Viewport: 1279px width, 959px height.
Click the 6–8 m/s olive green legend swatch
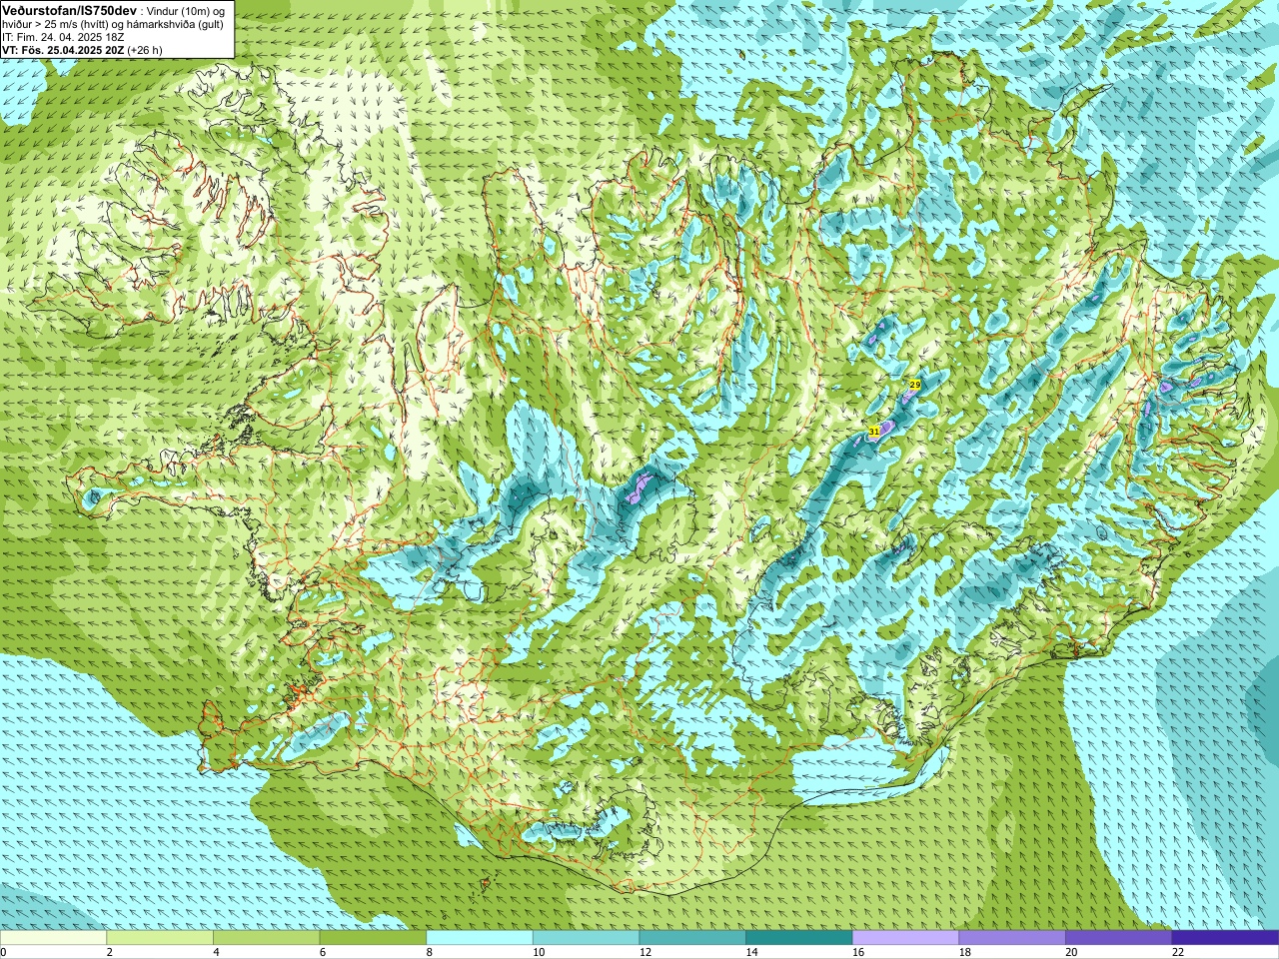pos(373,938)
